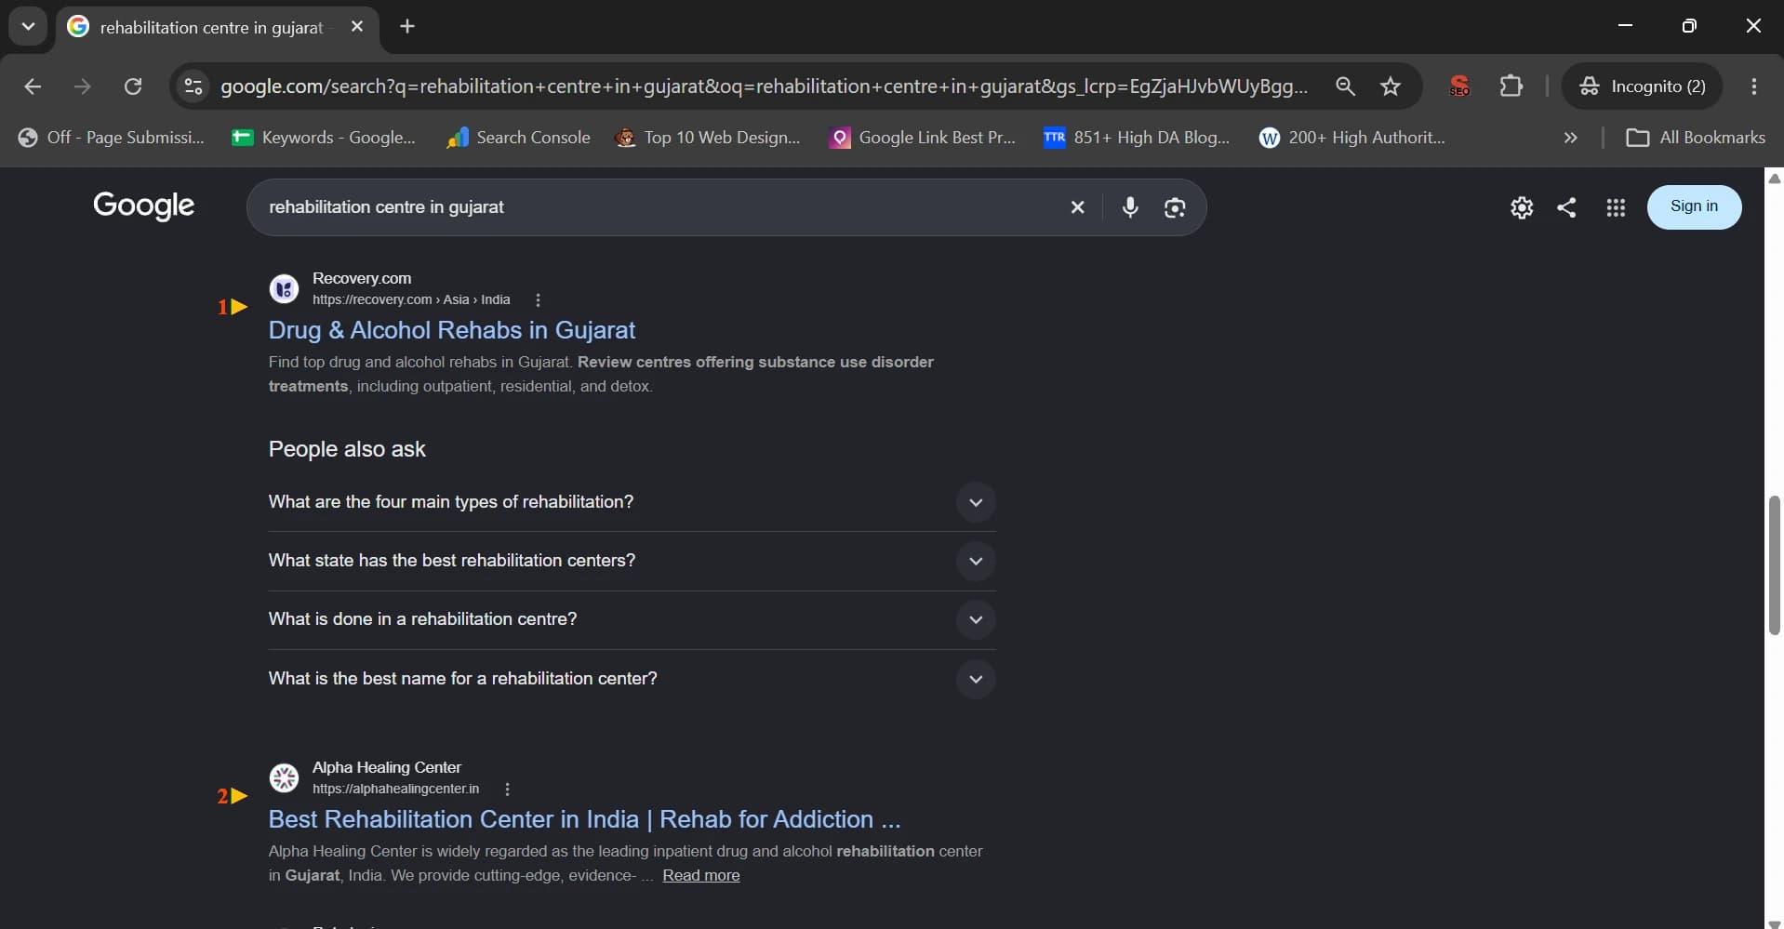Expand "What is done in a rehabilitation centre?"
The width and height of the screenshot is (1784, 929).
[x=632, y=619]
